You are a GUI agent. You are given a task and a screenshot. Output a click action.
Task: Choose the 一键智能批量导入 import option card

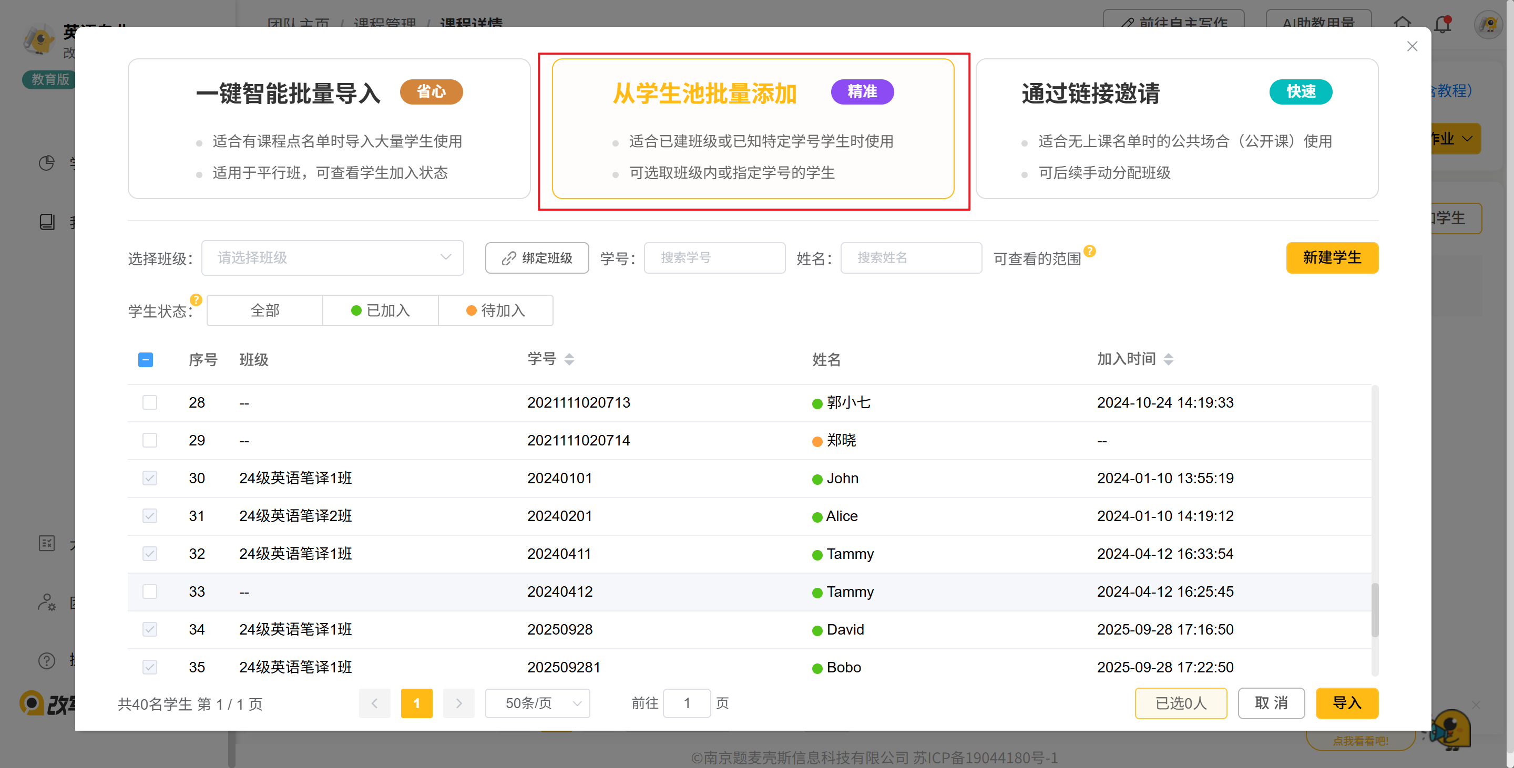329,129
